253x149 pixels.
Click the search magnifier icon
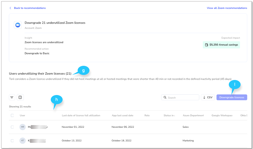click(x=165, y=97)
